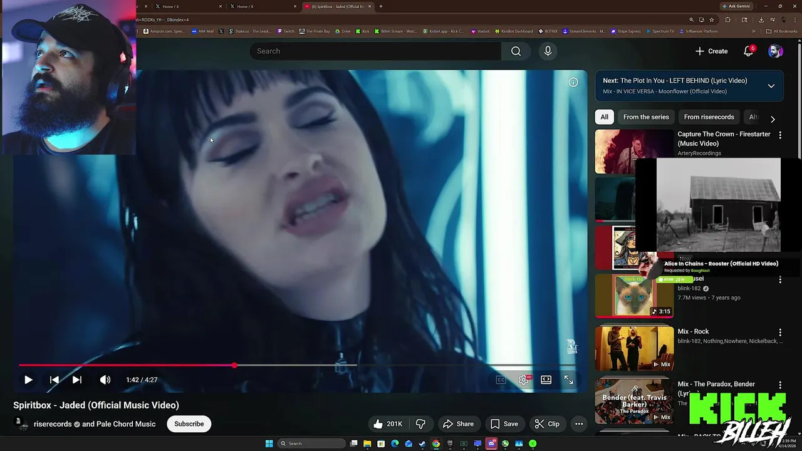Viewport: 802px width, 451px height.
Task: Clip the video with scissors button
Action: [x=547, y=424]
